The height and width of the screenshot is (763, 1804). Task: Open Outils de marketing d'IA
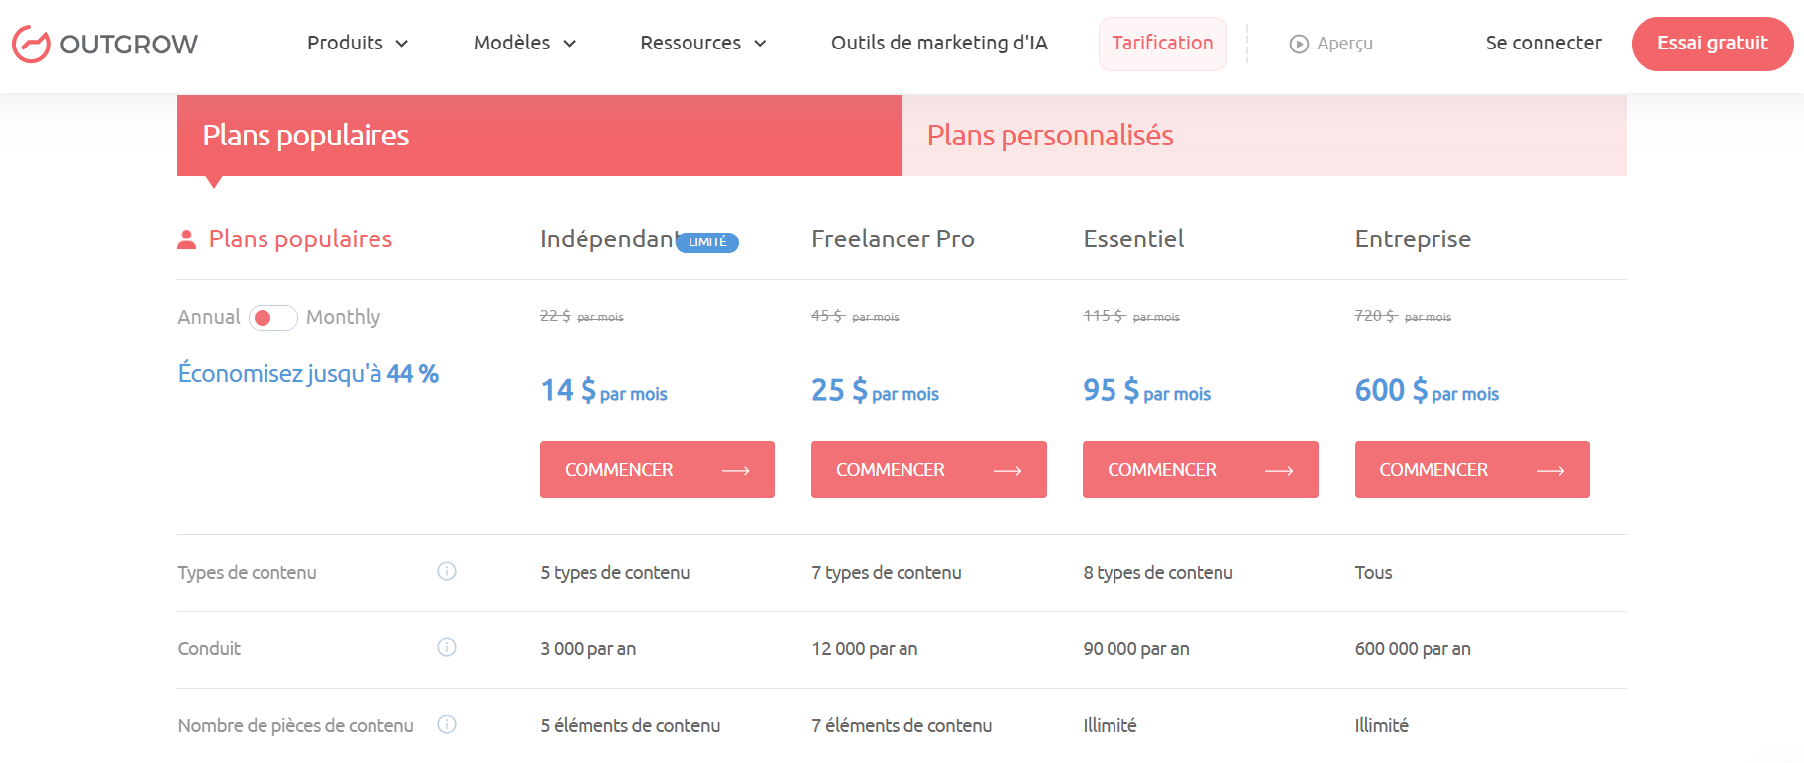pyautogui.click(x=939, y=43)
